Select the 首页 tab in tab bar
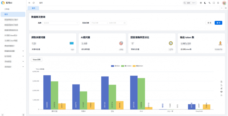This screenshot has height=116, width=228. 34,8
